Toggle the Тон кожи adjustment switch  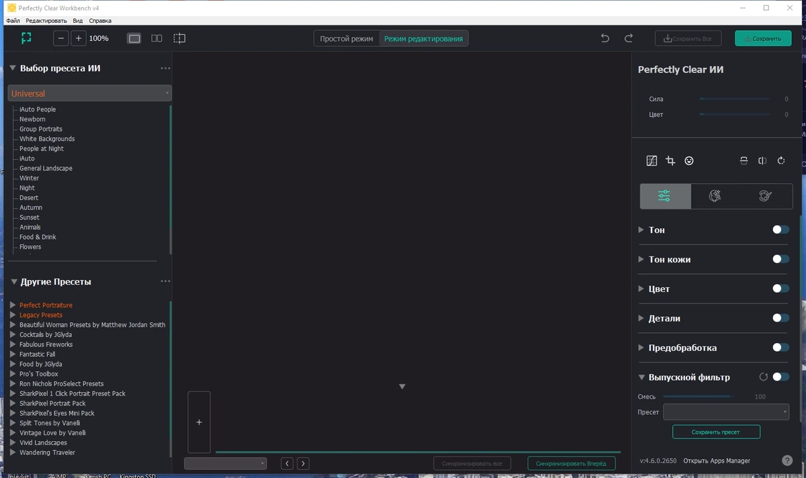point(780,259)
